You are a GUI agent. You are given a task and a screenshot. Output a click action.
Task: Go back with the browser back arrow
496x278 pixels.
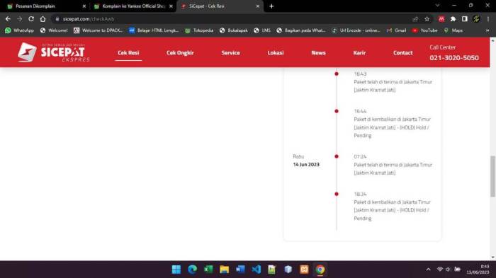(x=8, y=19)
